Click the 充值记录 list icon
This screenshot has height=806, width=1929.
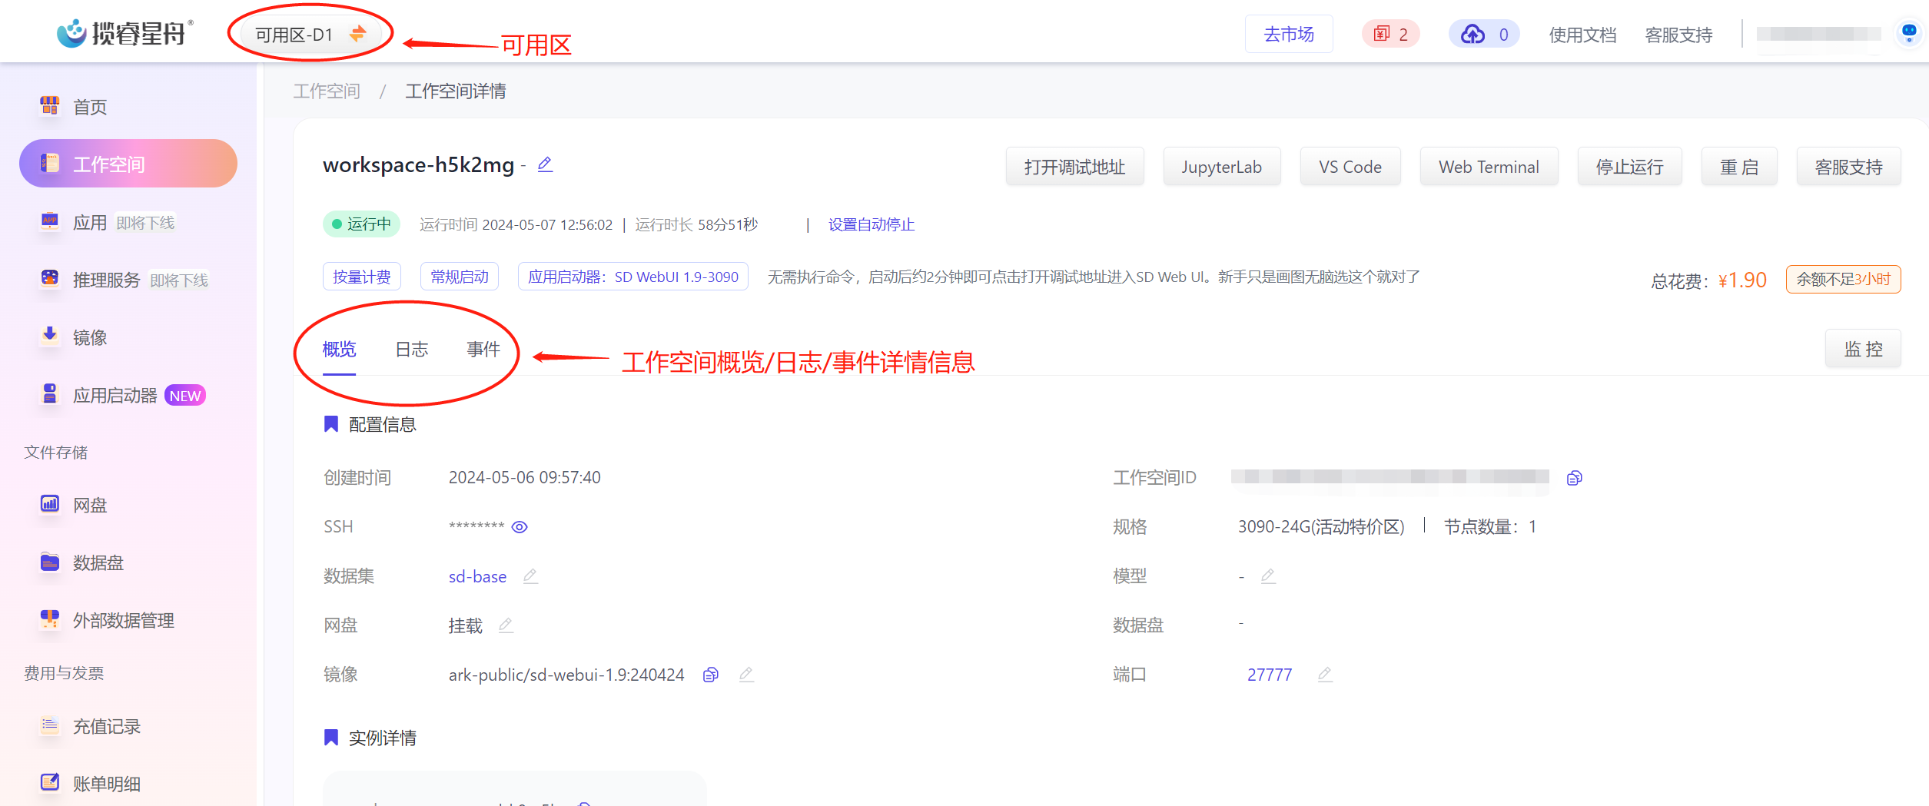coord(50,725)
